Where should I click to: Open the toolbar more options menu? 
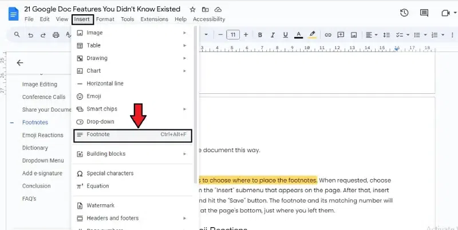(452, 35)
